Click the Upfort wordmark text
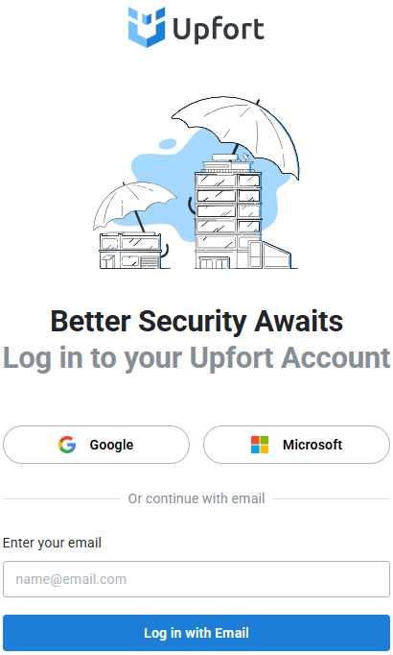 [x=219, y=30]
